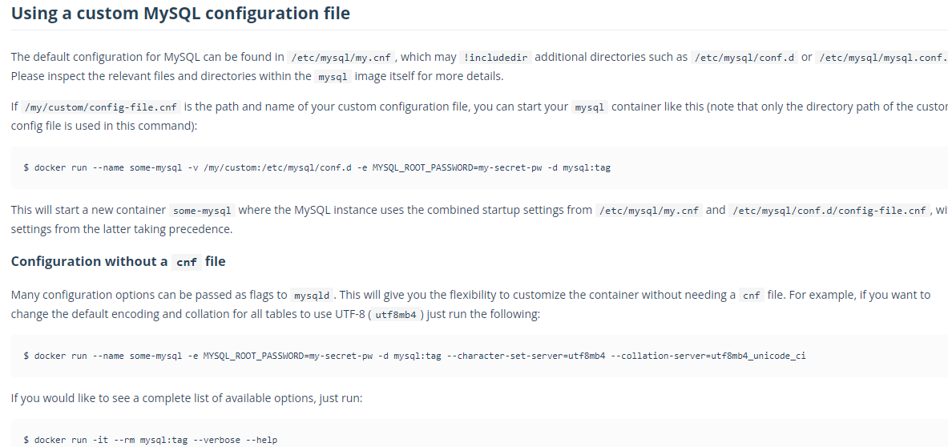This screenshot has width=948, height=447.
Task: Click the /etc/mysql/conf.d code in the first paragraph
Action: [744, 57]
